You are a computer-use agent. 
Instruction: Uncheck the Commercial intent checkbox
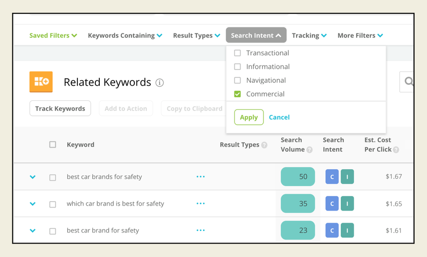pyautogui.click(x=237, y=94)
